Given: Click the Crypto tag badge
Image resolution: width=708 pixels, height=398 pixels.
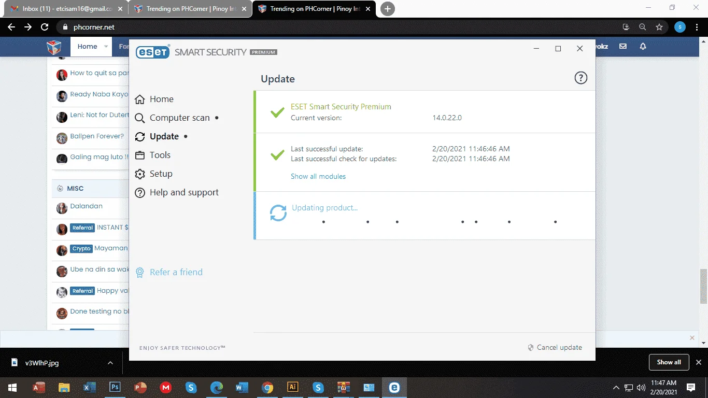Looking at the screenshot, I should (x=81, y=249).
